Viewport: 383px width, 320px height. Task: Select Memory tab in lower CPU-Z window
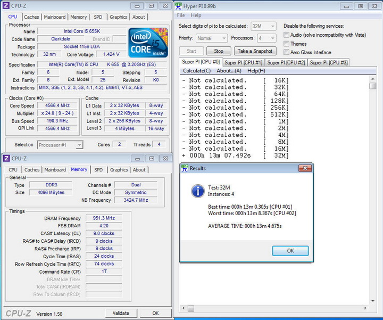pos(79,169)
